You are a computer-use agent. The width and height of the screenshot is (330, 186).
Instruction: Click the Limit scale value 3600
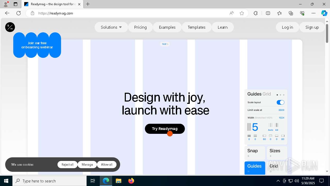click(281, 110)
